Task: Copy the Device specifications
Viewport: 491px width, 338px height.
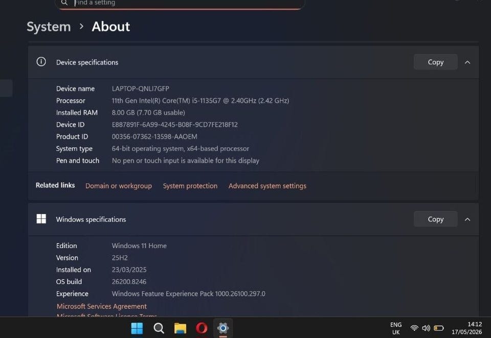Action: coord(436,62)
